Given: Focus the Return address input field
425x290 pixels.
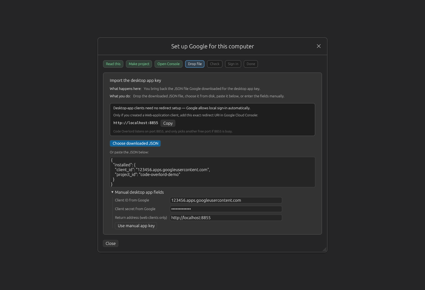Looking at the screenshot, I should pyautogui.click(x=226, y=217).
